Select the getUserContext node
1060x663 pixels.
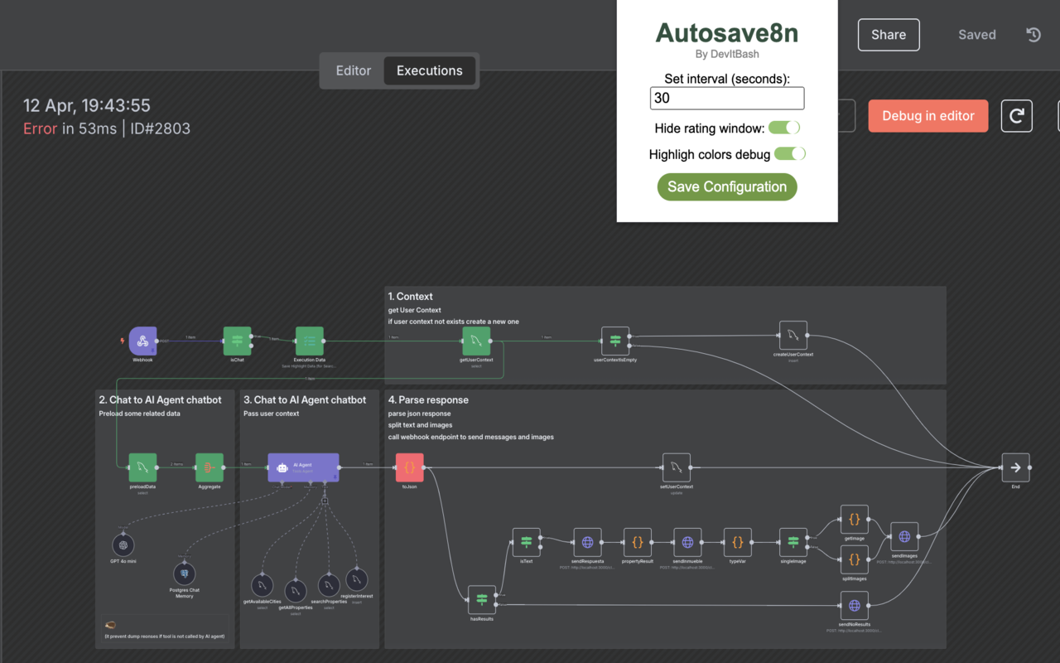[475, 341]
